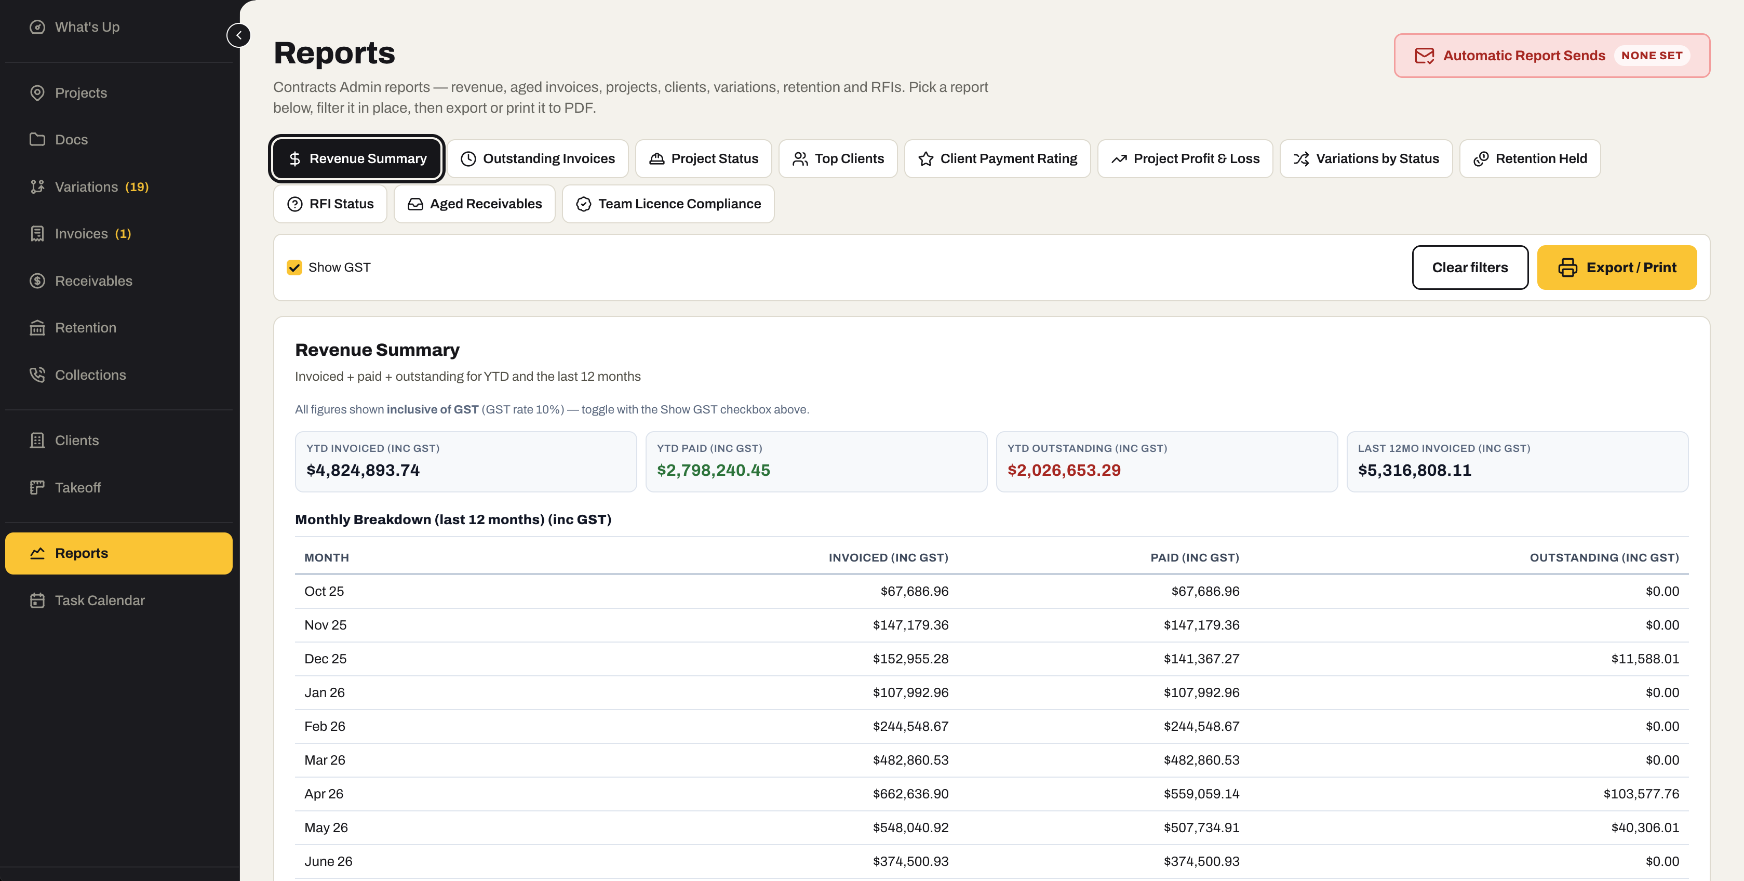Click the Clear filters button
The height and width of the screenshot is (881, 1744).
pyautogui.click(x=1470, y=268)
